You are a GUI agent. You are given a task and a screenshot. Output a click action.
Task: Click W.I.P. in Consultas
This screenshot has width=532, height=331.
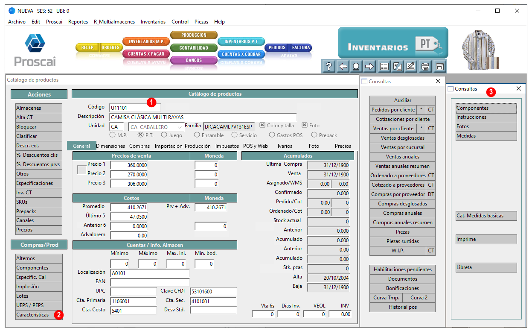pyautogui.click(x=398, y=251)
